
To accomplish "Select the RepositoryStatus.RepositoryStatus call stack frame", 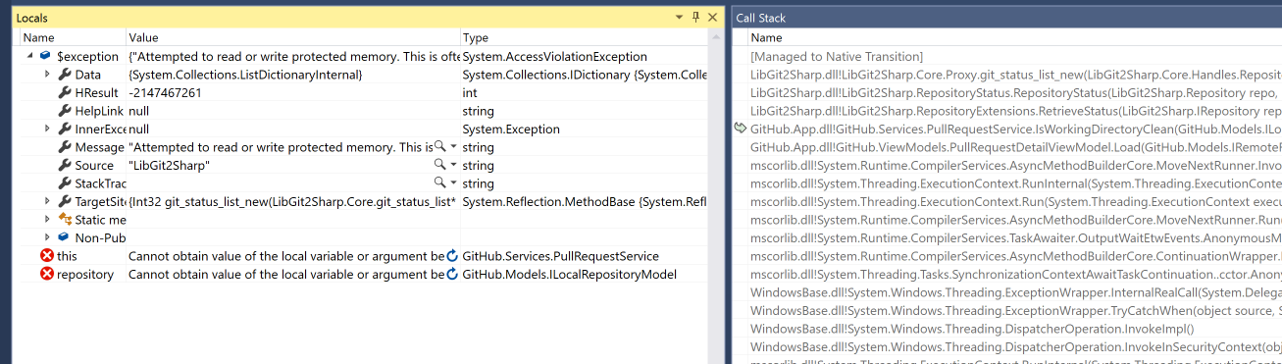I will click(1015, 93).
